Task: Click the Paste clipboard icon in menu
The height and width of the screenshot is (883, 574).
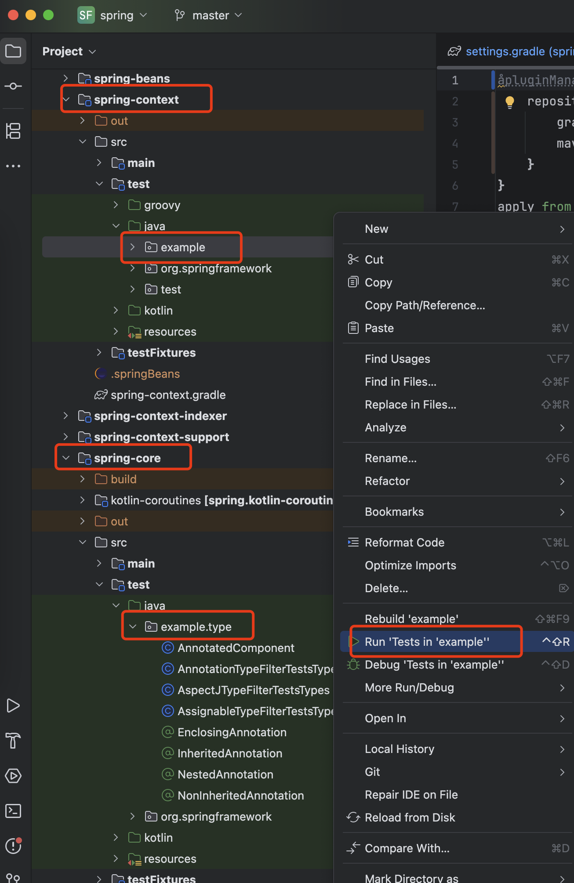Action: 353,328
